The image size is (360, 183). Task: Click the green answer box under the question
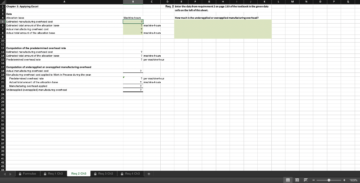pyautogui.click(x=223, y=29)
